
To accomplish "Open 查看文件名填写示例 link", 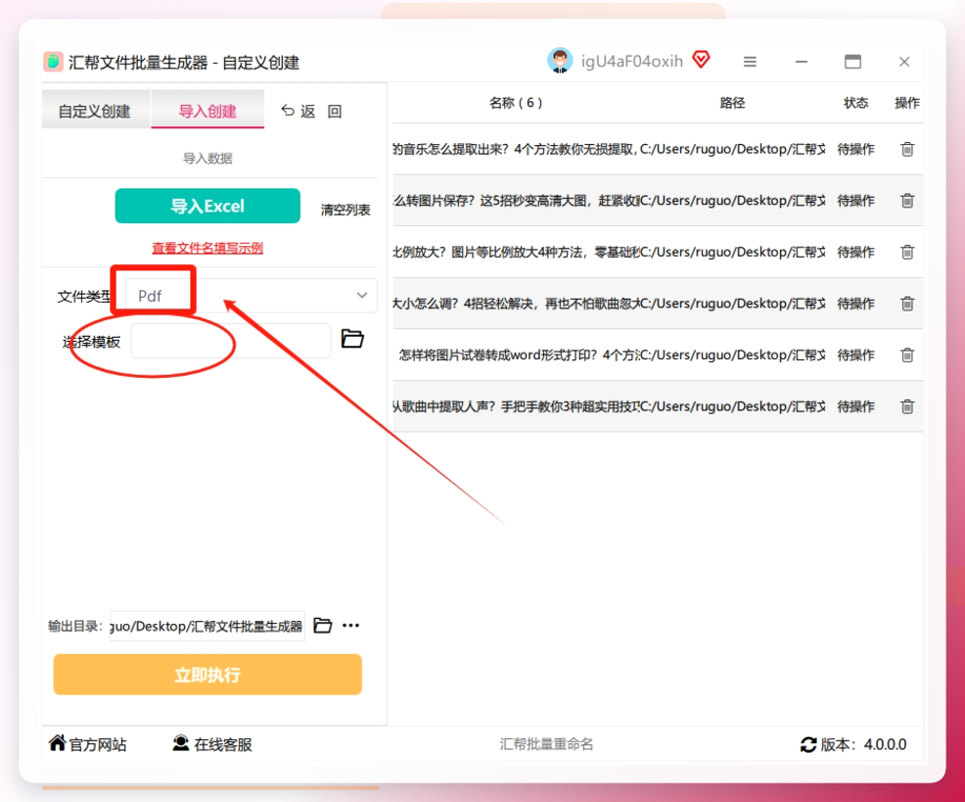I will 207,248.
